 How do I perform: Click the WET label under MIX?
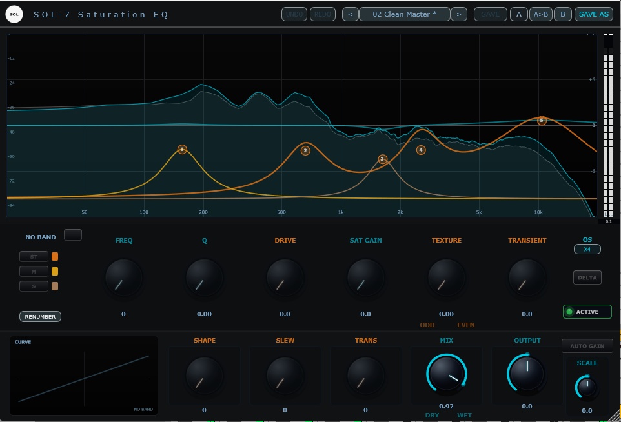point(464,416)
